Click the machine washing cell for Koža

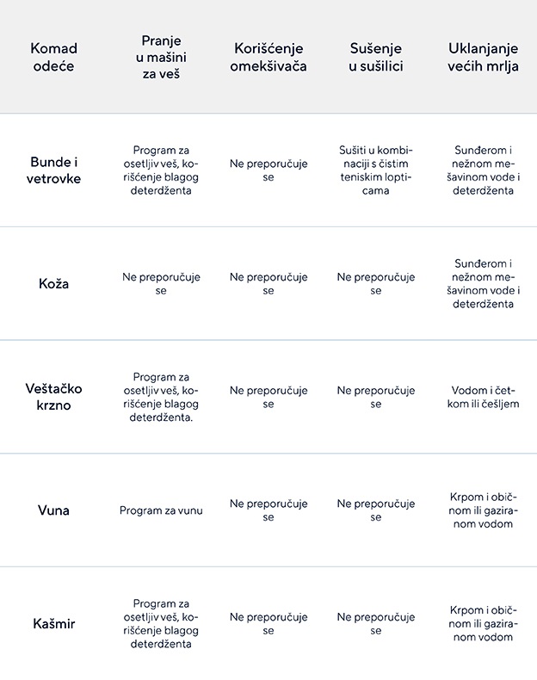pos(161,284)
